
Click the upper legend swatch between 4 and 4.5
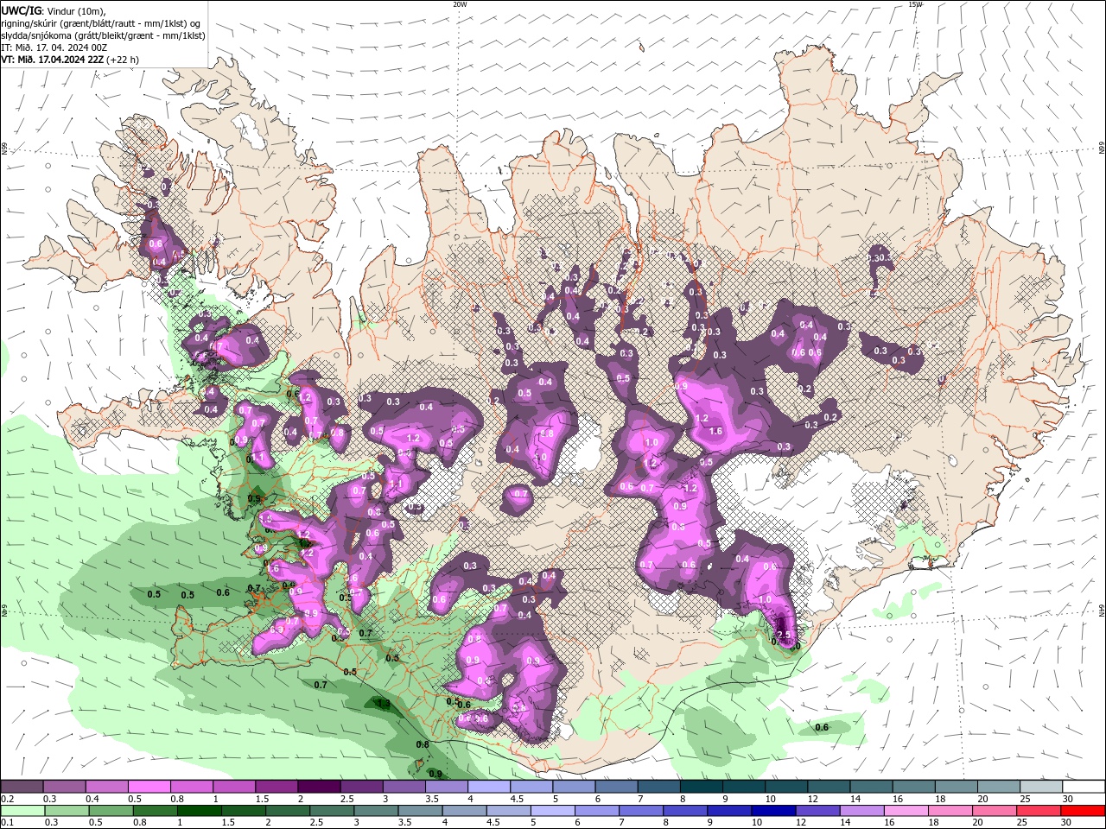click(x=488, y=787)
